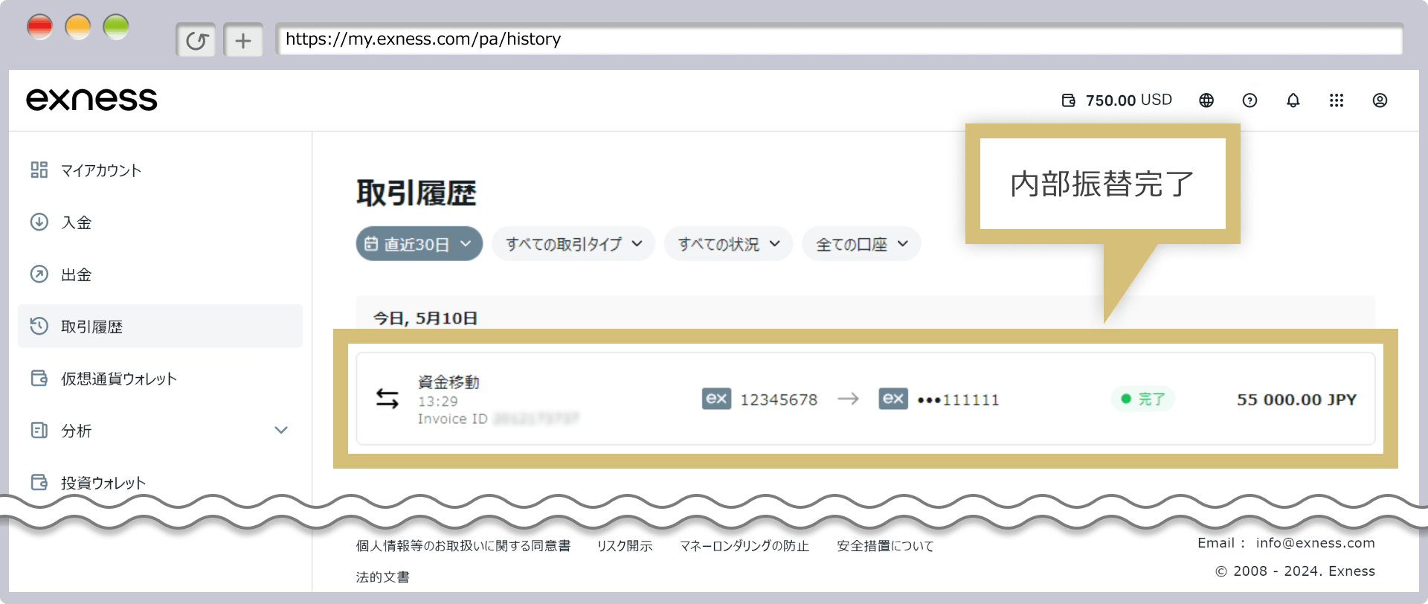1428x604 pixels.
Task: Open the apps grid menu icon
Action: [x=1337, y=100]
